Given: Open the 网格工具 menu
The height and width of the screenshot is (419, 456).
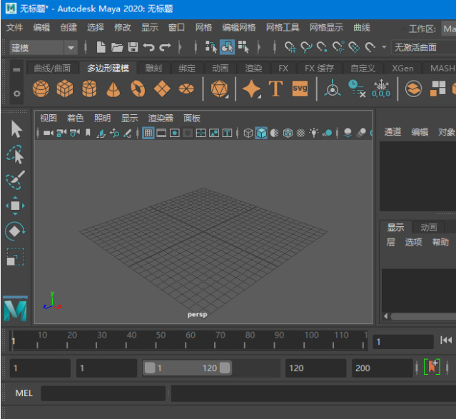Looking at the screenshot, I should point(283,28).
